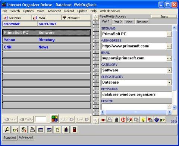179x146 pixels.
Task: Switch to the Browser tab
Action: click(142, 22)
